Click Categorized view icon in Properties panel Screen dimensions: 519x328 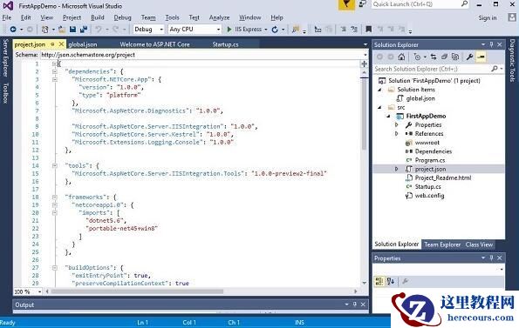pyautogui.click(x=379, y=281)
